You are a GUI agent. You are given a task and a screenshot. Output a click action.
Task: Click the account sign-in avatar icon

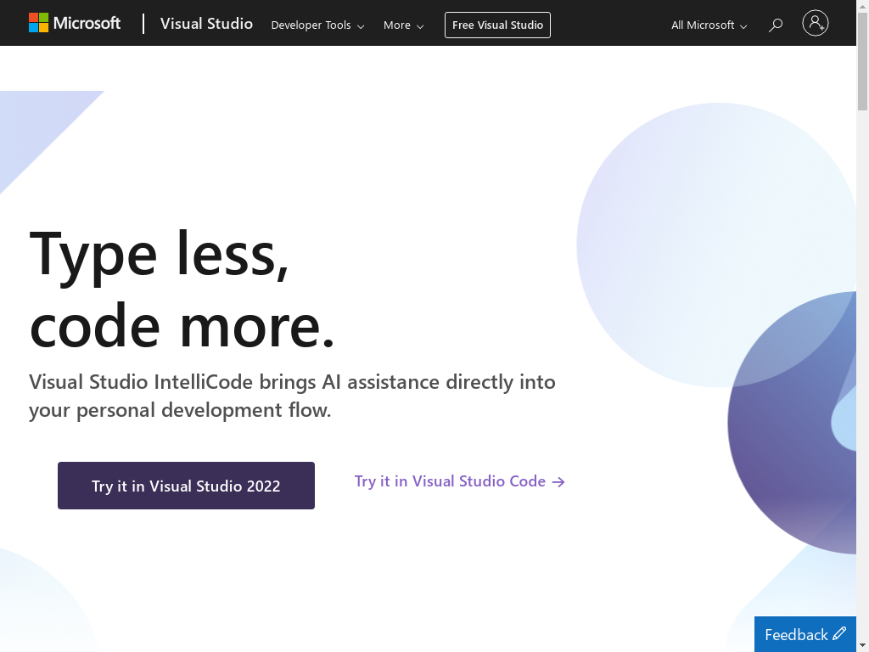[x=816, y=23]
